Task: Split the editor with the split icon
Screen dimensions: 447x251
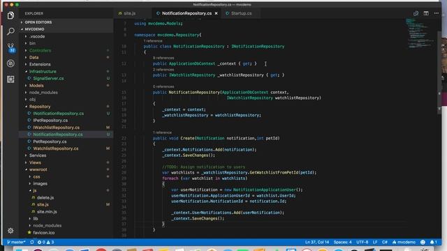Action: coord(426,13)
